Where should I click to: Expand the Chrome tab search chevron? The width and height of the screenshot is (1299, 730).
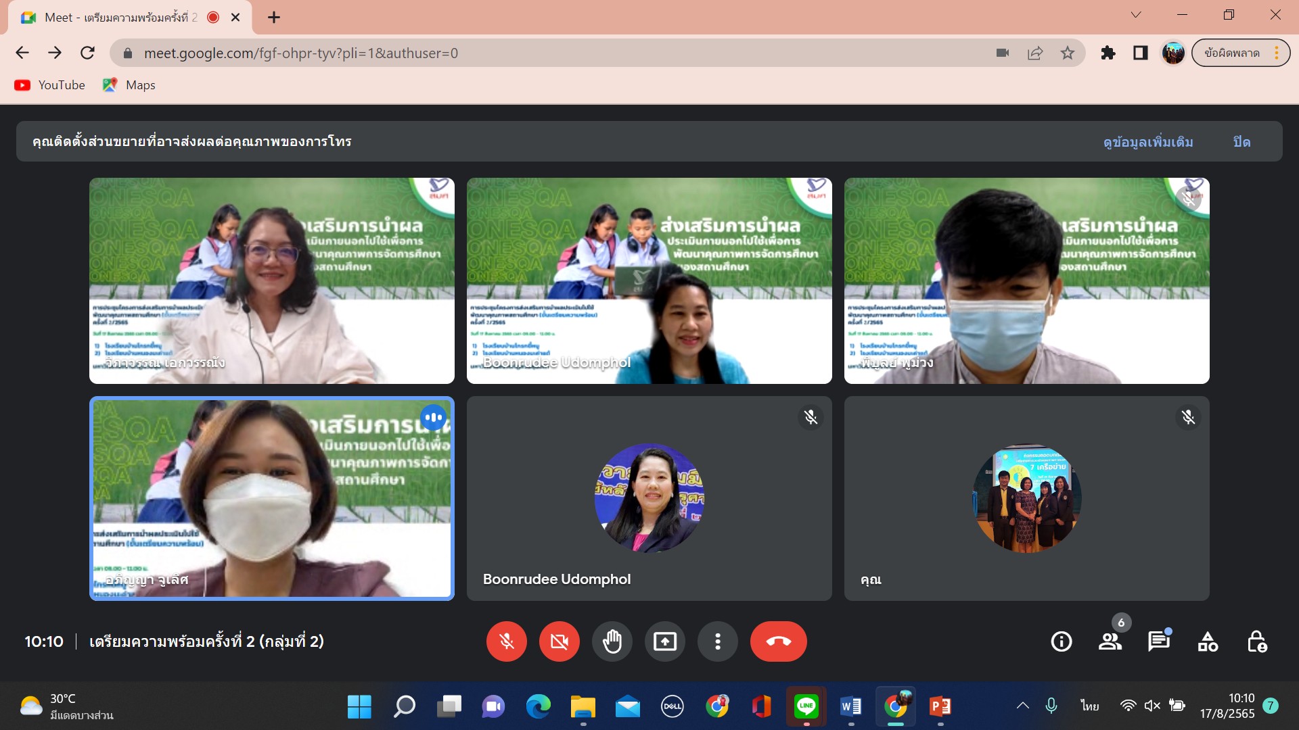(x=1136, y=15)
